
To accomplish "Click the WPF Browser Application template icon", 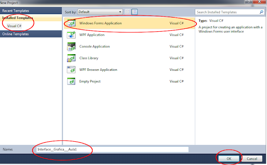I will point(71,70).
